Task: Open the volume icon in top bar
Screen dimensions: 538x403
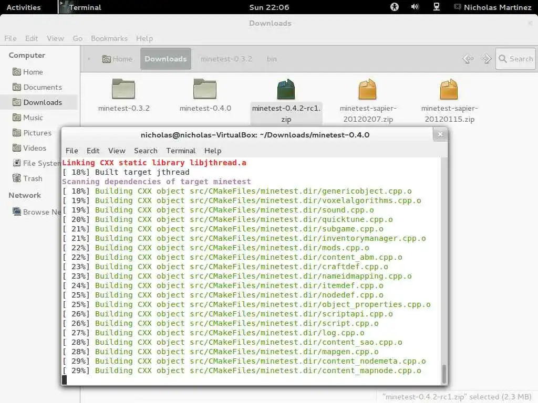Action: [415, 7]
